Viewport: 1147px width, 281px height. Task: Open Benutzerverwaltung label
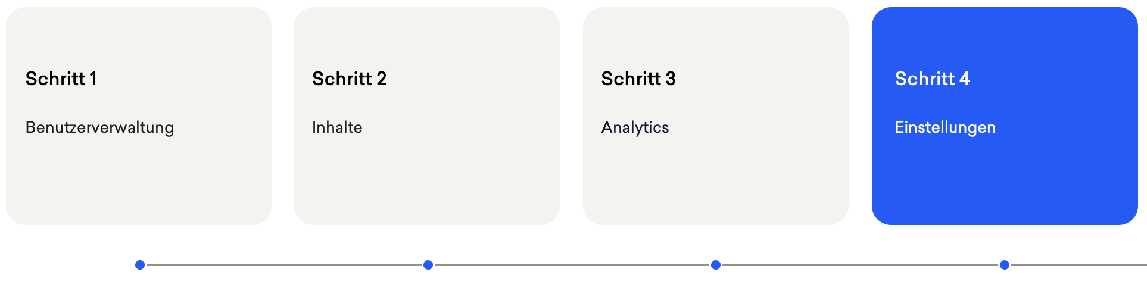[x=100, y=127]
